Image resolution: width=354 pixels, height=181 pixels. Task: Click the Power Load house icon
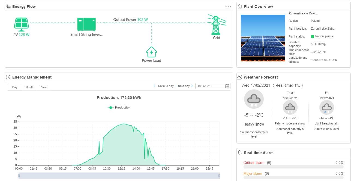(151, 52)
